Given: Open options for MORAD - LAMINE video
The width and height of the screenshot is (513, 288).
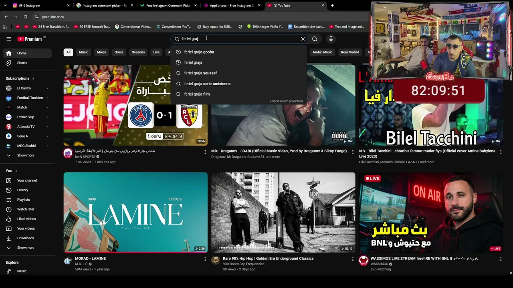Looking at the screenshot, I should pos(205,259).
